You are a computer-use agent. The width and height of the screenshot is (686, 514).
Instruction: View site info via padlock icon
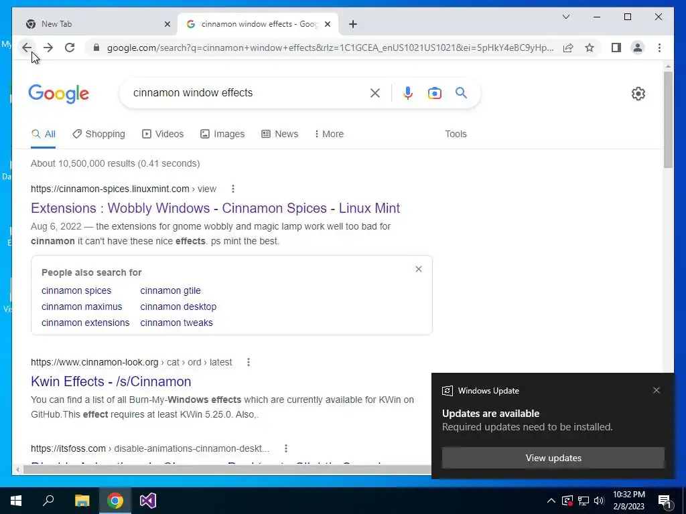click(x=96, y=48)
